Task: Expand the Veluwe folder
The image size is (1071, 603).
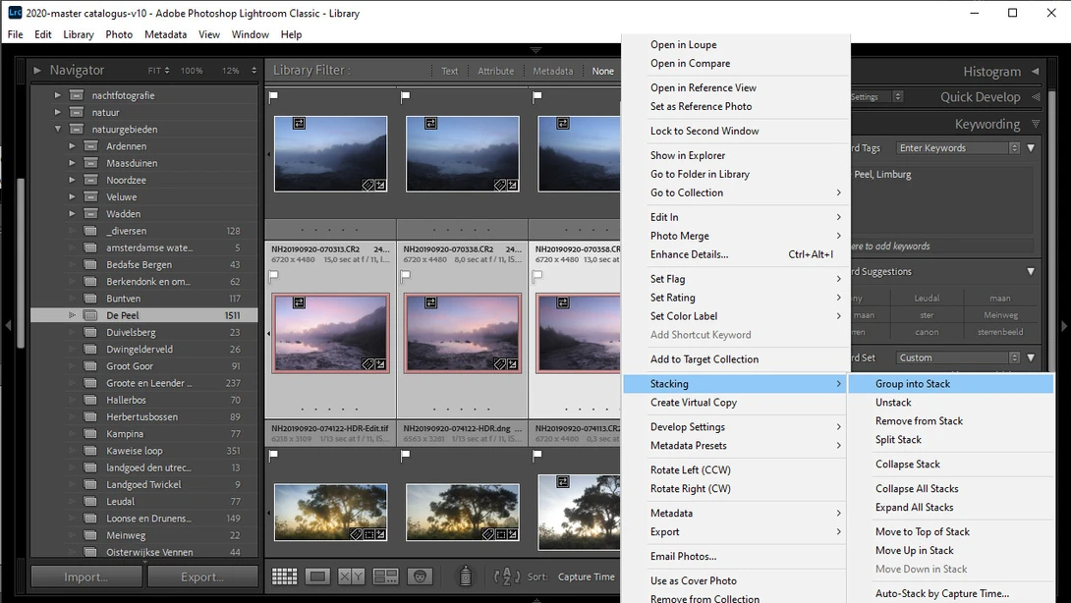Action: (x=72, y=196)
